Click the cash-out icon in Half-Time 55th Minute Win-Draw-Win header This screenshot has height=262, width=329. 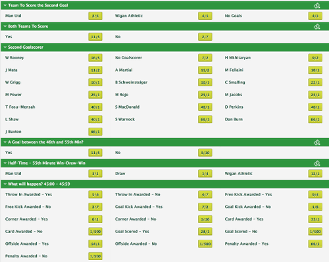(x=316, y=163)
